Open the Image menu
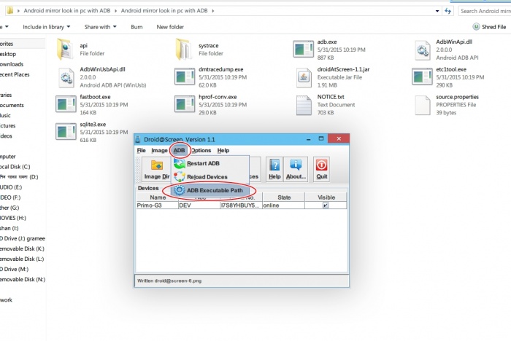 159,150
